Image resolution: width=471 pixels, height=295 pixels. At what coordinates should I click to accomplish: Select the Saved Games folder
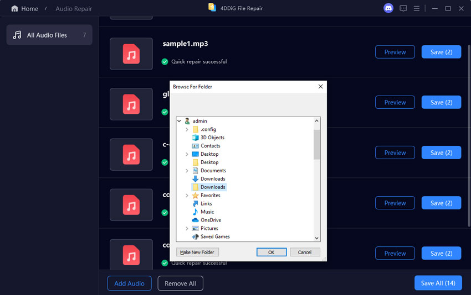(x=215, y=236)
